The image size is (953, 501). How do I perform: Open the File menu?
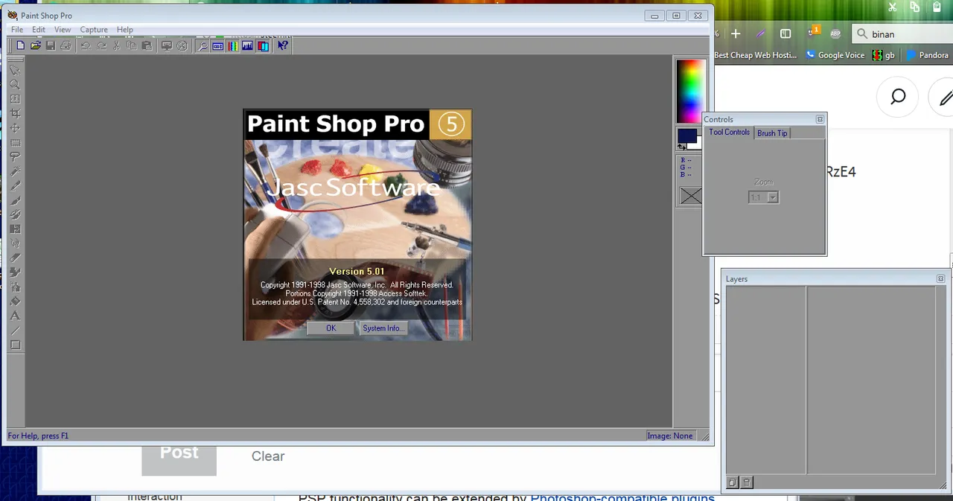point(17,30)
